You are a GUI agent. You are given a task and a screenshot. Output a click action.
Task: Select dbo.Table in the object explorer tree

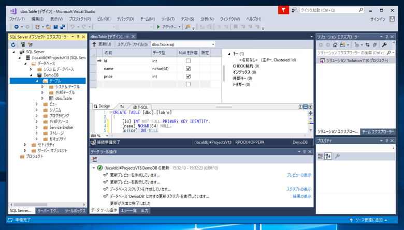pyautogui.click(x=63, y=98)
